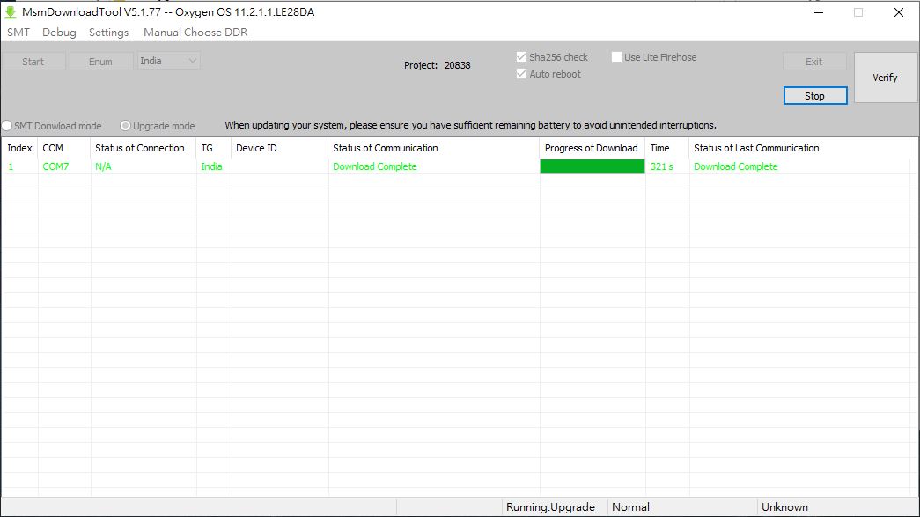The width and height of the screenshot is (920, 517).
Task: Click the Status of Connection column header
Action: [x=144, y=148]
